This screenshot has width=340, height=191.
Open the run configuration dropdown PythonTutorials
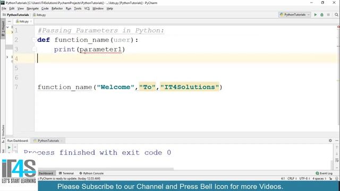tap(295, 15)
